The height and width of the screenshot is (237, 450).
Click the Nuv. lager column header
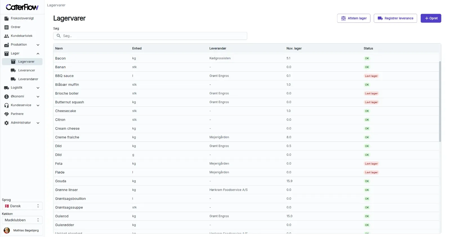294,49
